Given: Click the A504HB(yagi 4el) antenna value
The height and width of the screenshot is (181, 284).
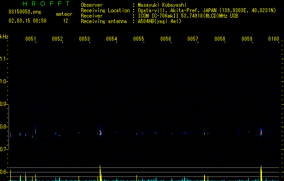Looking at the screenshot, I should click(x=159, y=21).
